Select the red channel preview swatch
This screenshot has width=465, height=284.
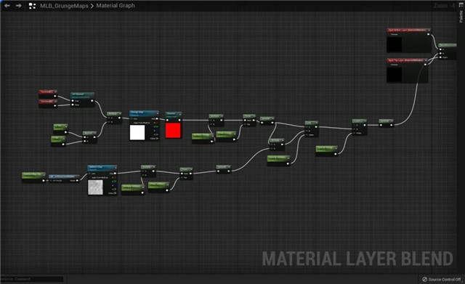[x=173, y=131]
